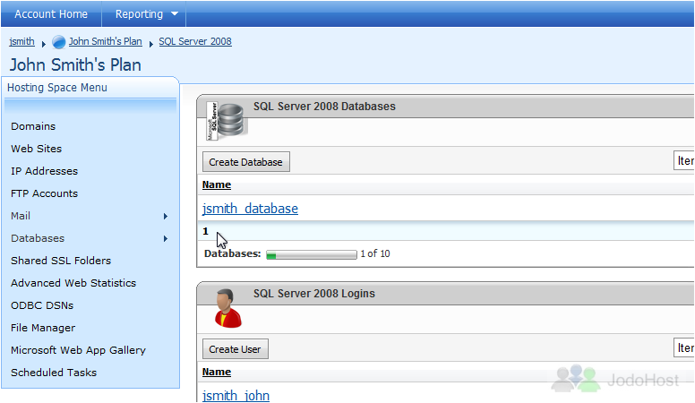
Task: Open Microsoft Web App Gallery
Action: click(x=78, y=350)
